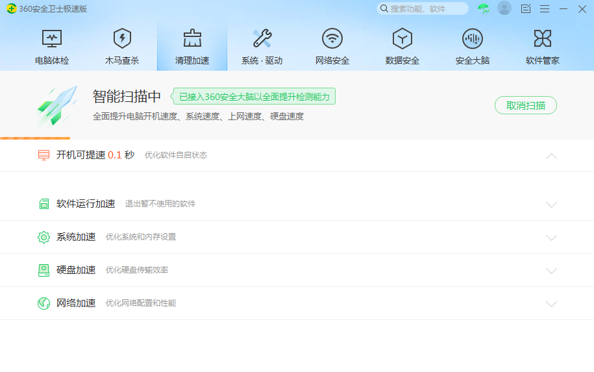
Task: Open the 网络安全 wifi icon
Action: 332,38
